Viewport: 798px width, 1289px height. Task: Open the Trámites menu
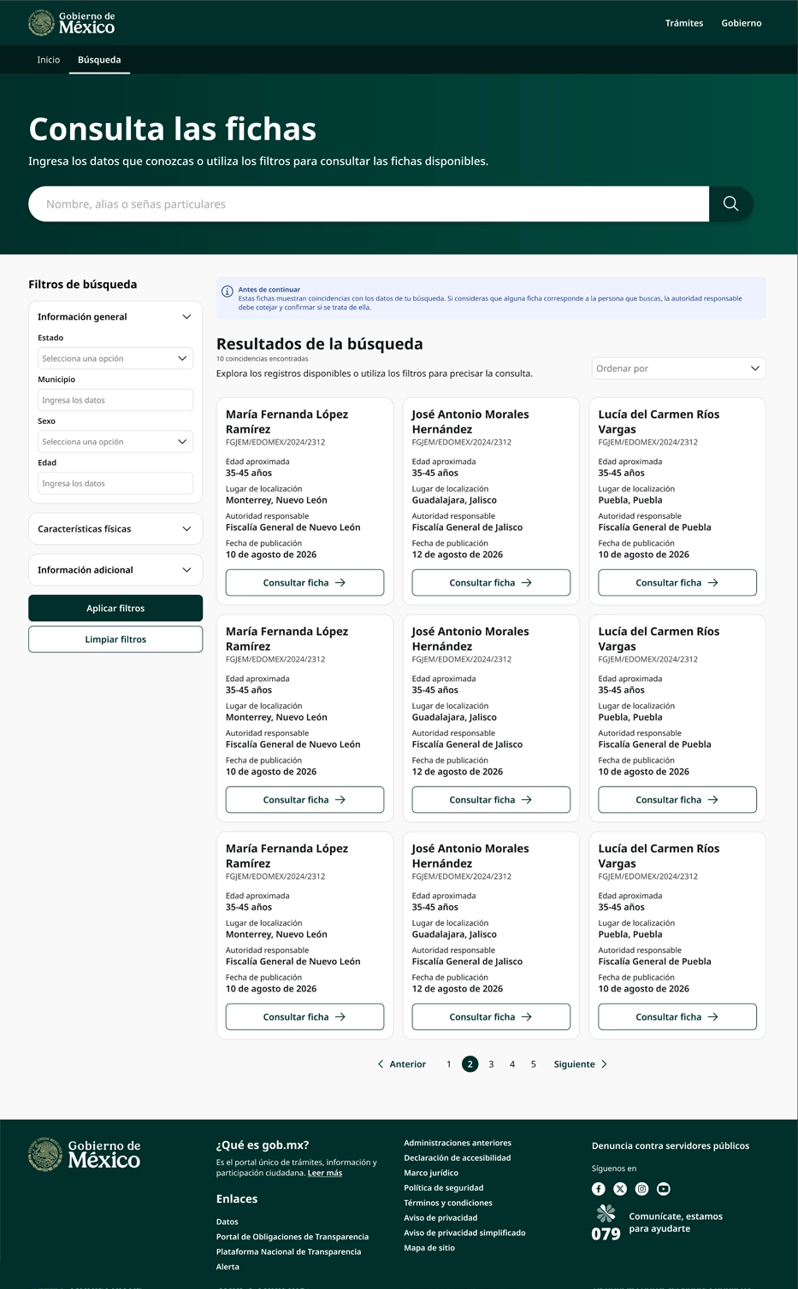[684, 23]
